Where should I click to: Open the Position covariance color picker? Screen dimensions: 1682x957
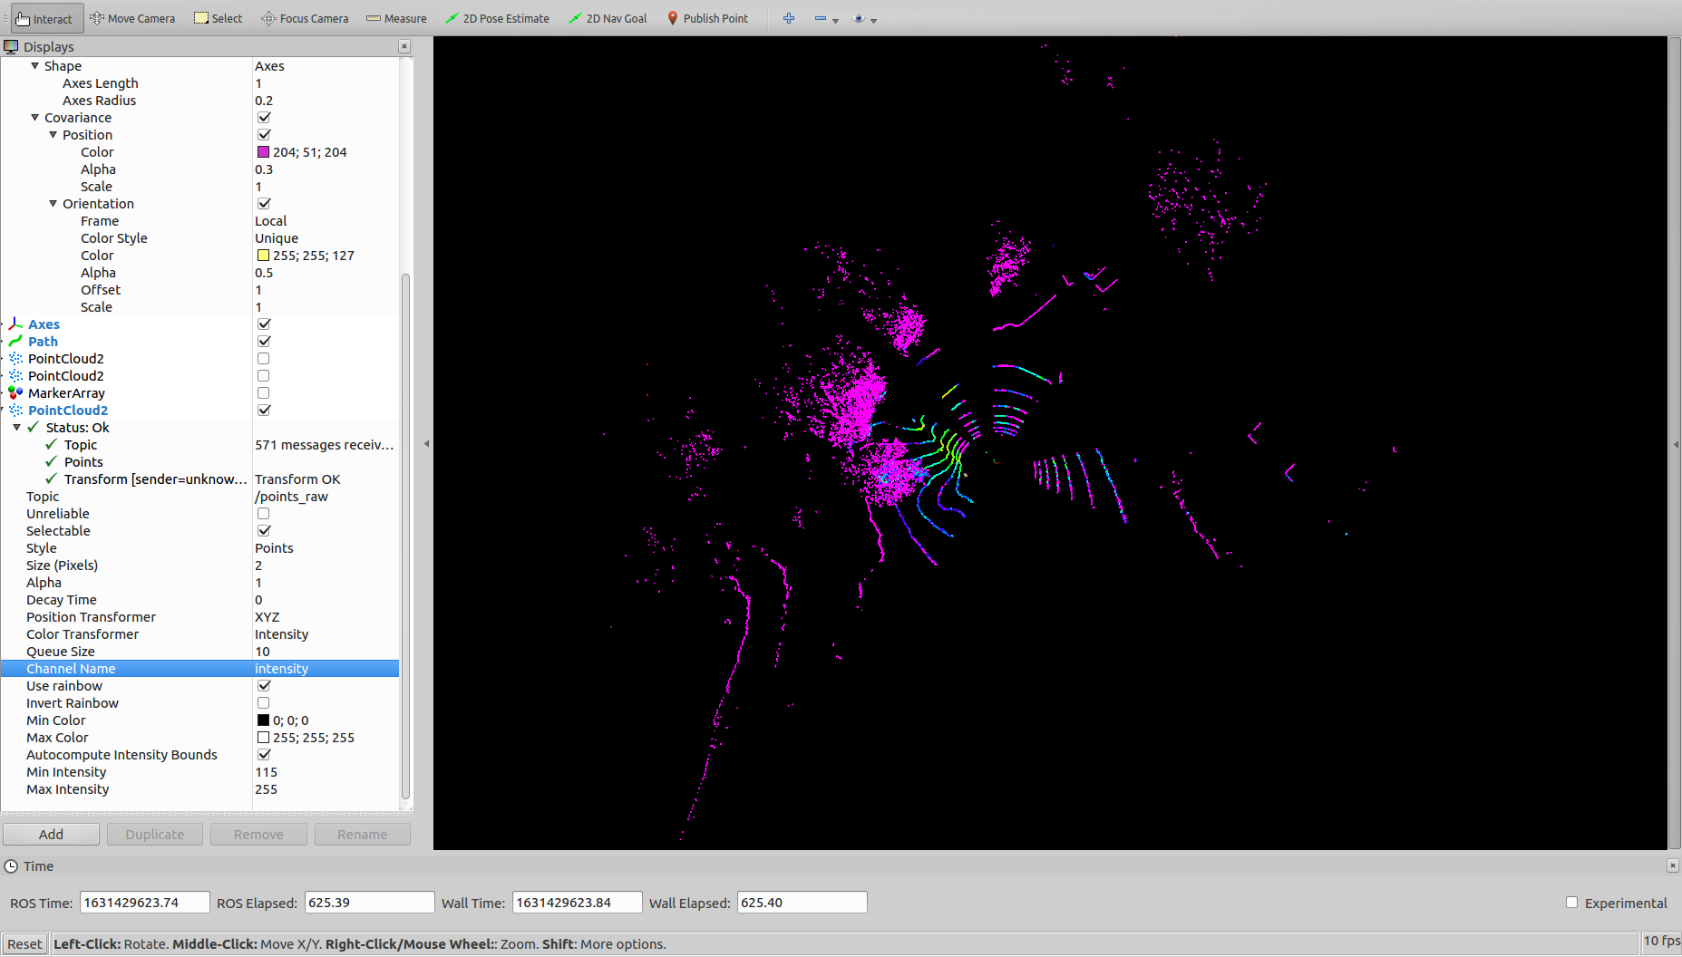pyautogui.click(x=262, y=151)
